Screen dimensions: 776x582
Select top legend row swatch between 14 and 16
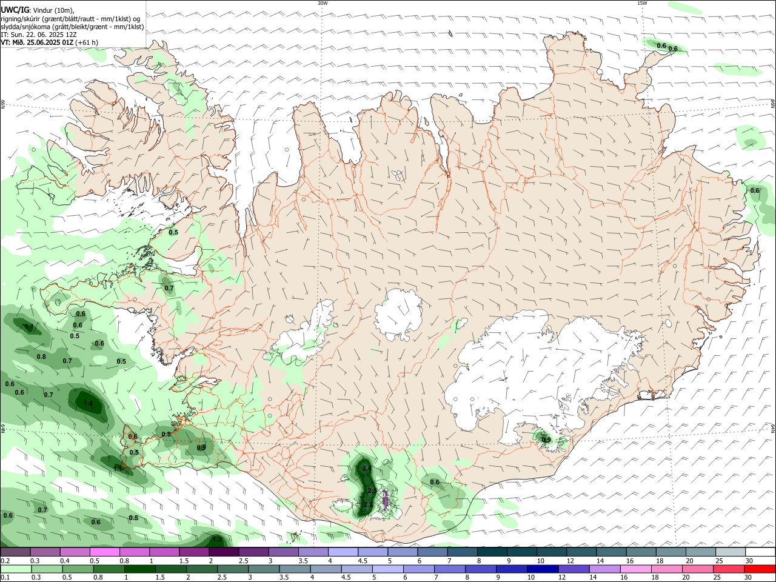[x=611, y=552]
